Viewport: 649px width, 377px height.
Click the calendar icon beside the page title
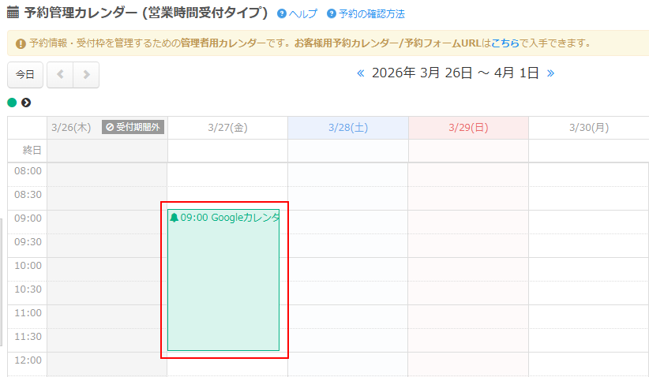click(13, 13)
